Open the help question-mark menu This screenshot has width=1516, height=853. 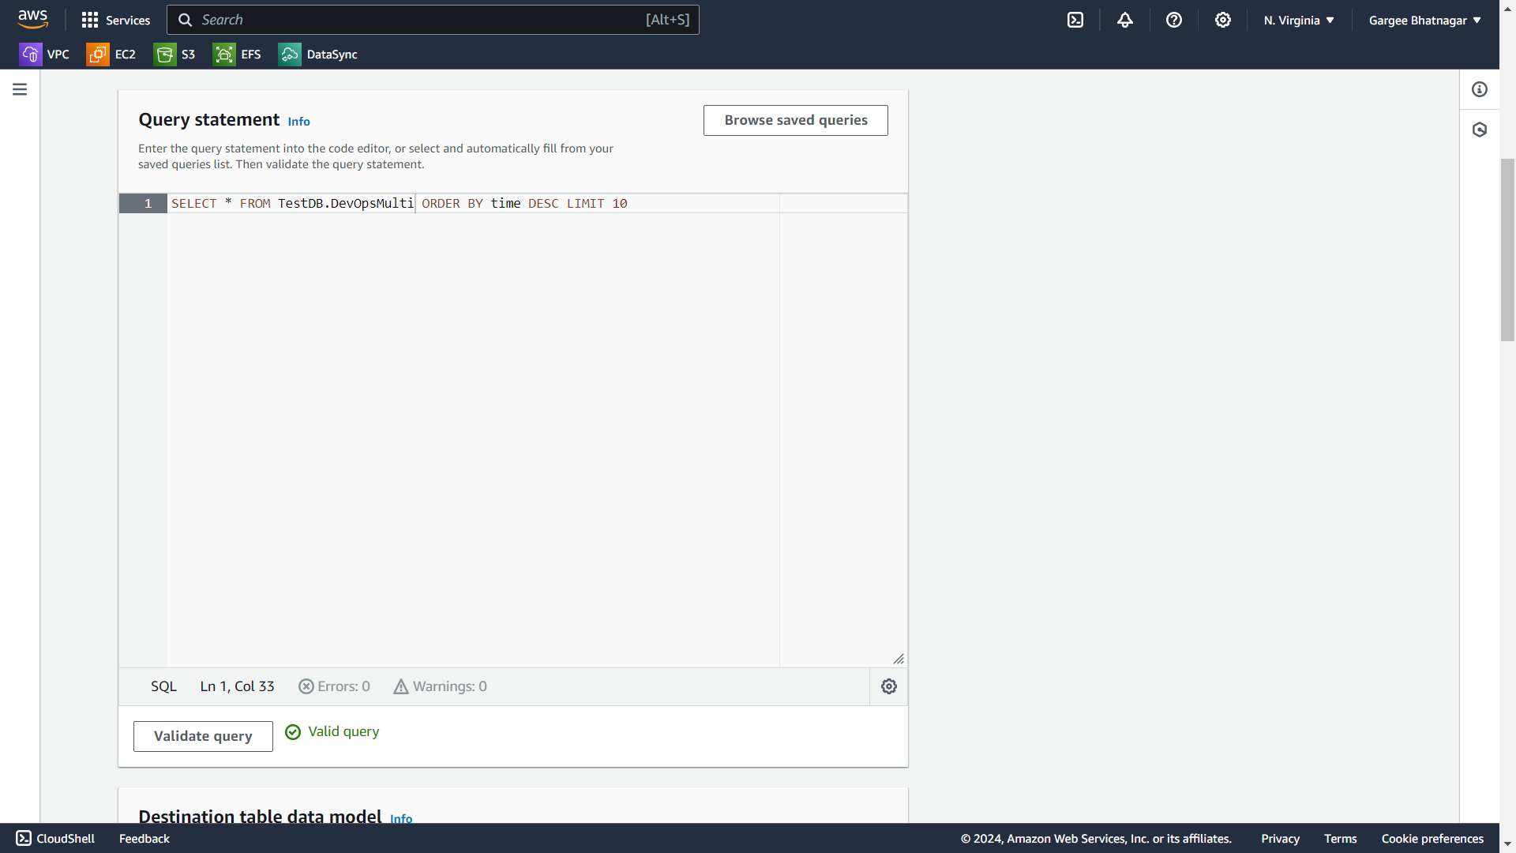1174,20
